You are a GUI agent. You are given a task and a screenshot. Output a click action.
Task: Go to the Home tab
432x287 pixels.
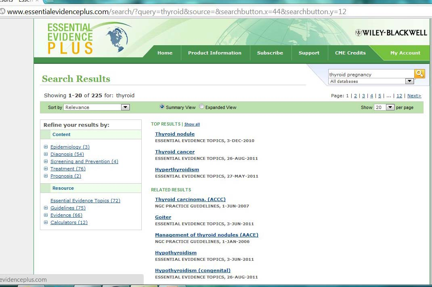[x=165, y=52]
